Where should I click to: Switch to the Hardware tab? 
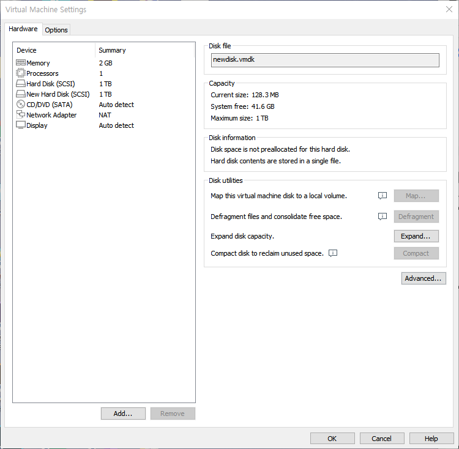23,29
